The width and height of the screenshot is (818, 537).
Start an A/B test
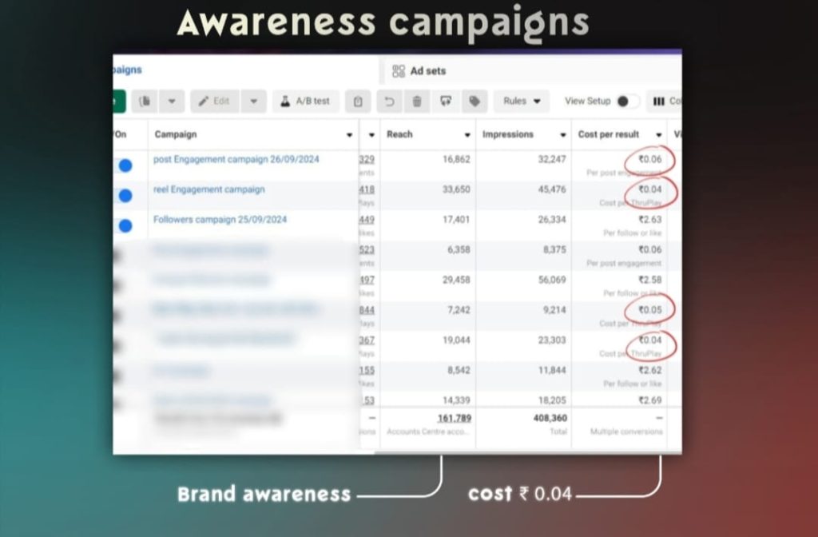[x=306, y=101]
